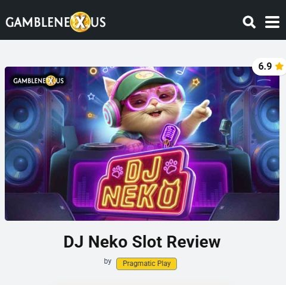Click the "by" label before Pragmatic Play
The height and width of the screenshot is (285, 286).
click(x=108, y=261)
